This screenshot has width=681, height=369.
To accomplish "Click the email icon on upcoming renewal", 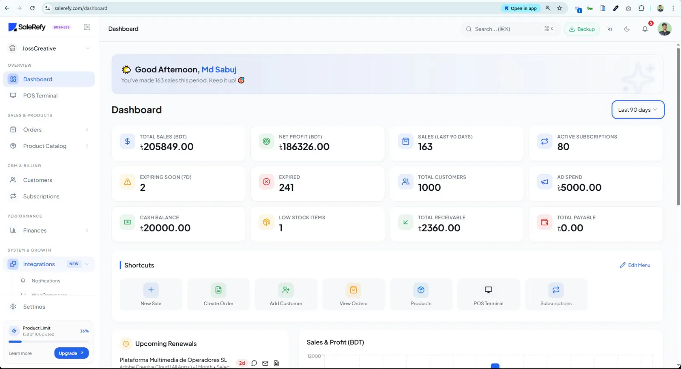I will (x=265, y=363).
